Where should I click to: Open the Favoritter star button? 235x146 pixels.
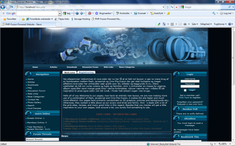click(x=10, y=19)
